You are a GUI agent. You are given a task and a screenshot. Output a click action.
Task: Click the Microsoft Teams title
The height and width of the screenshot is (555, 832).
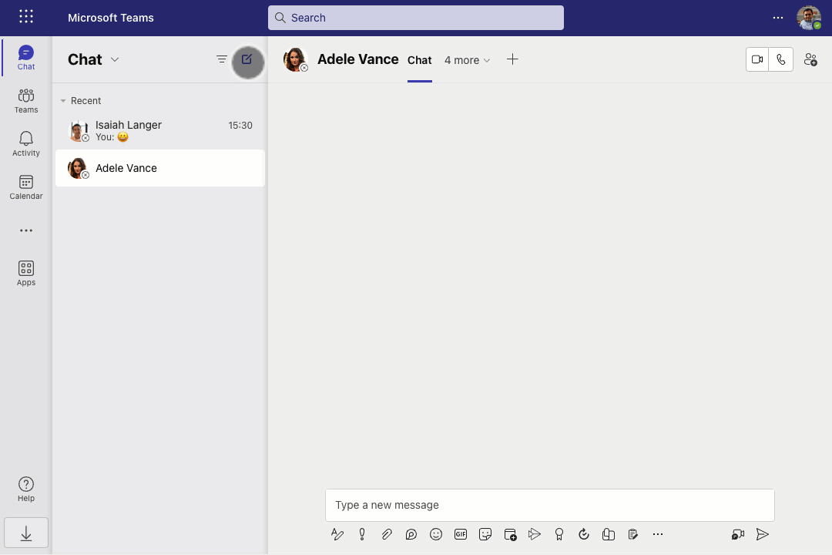[x=111, y=18]
